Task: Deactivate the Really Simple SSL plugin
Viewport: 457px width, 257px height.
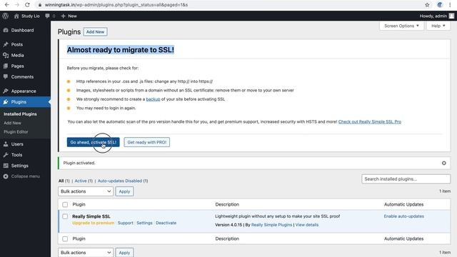Action: [166, 223]
